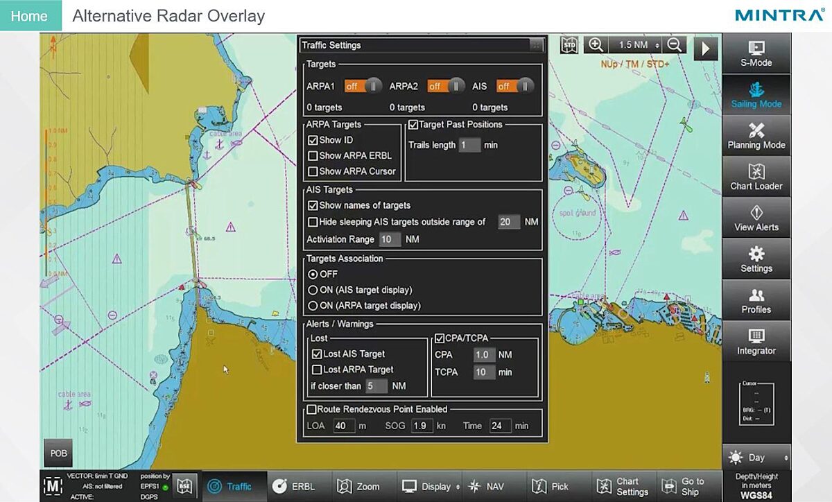Toggle the ARPA2 targets switch
Screen dimensions: 832x502
[x=446, y=86]
